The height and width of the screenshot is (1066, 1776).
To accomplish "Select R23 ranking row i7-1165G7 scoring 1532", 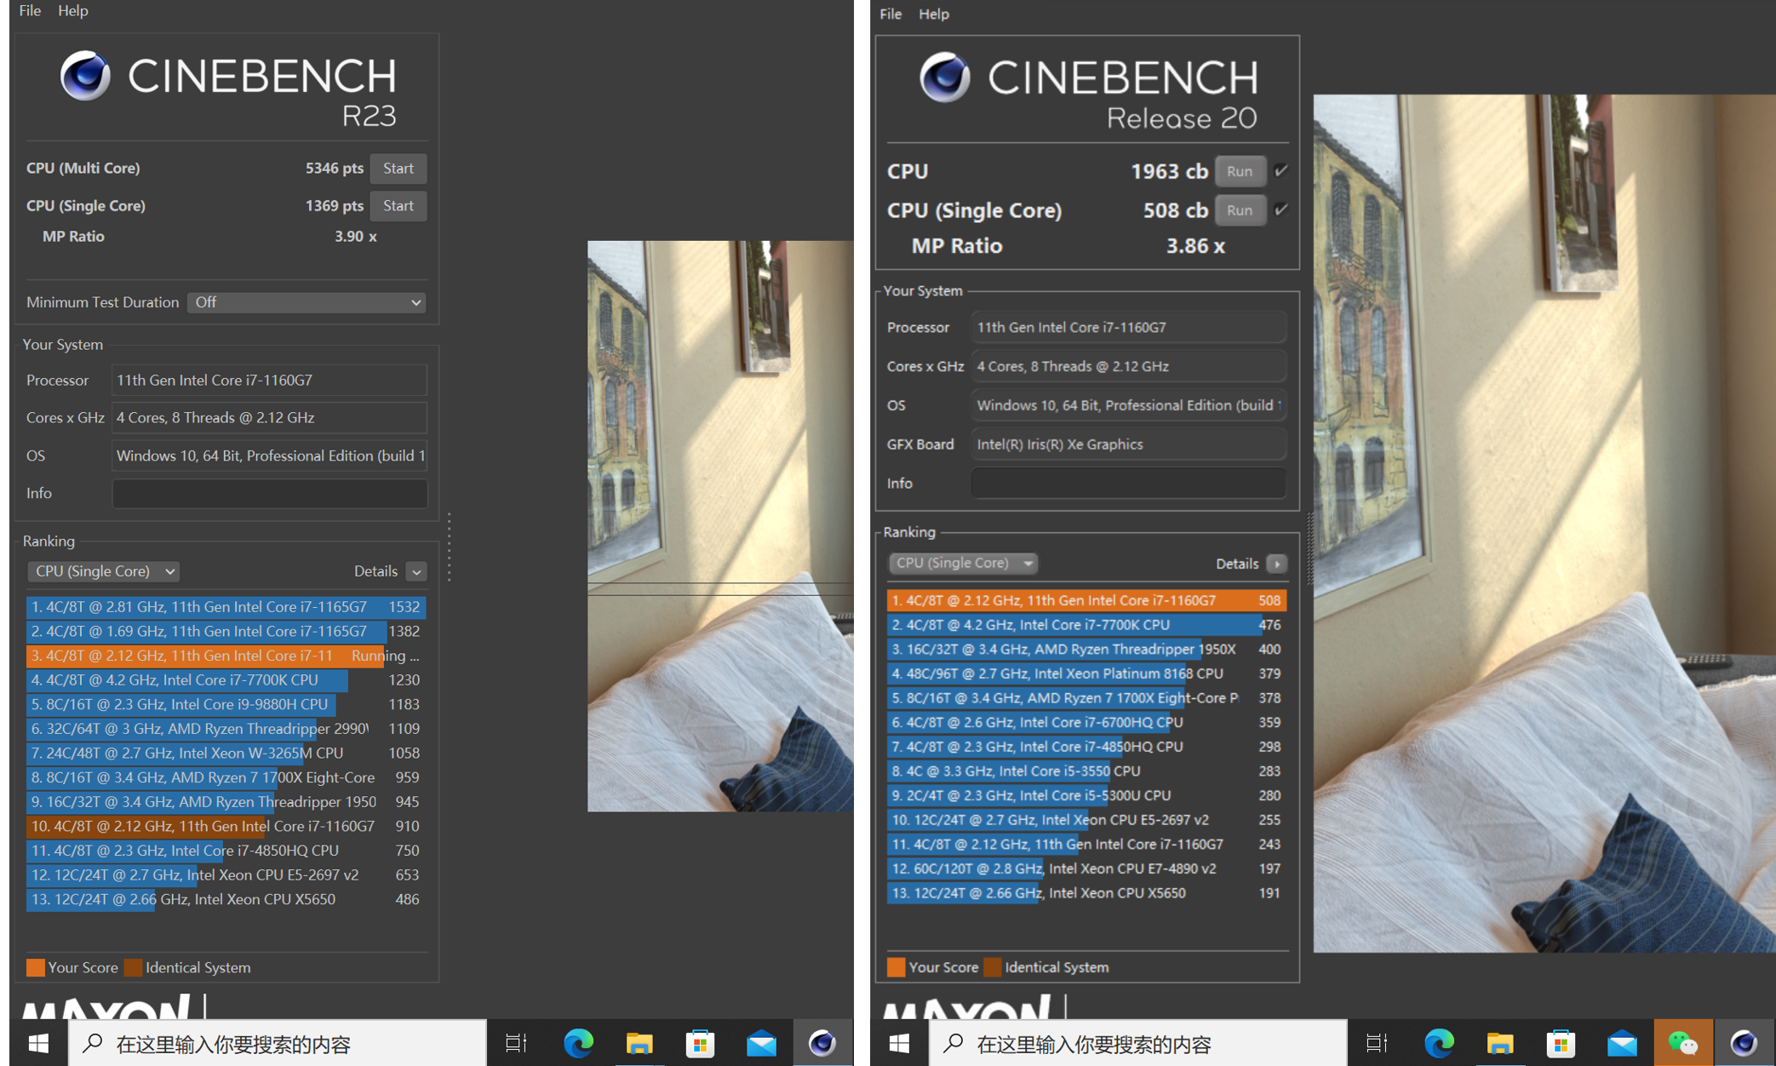I will (226, 607).
